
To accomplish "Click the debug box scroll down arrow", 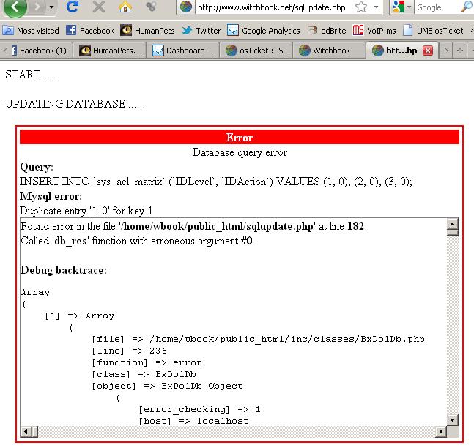I will click(x=453, y=420).
